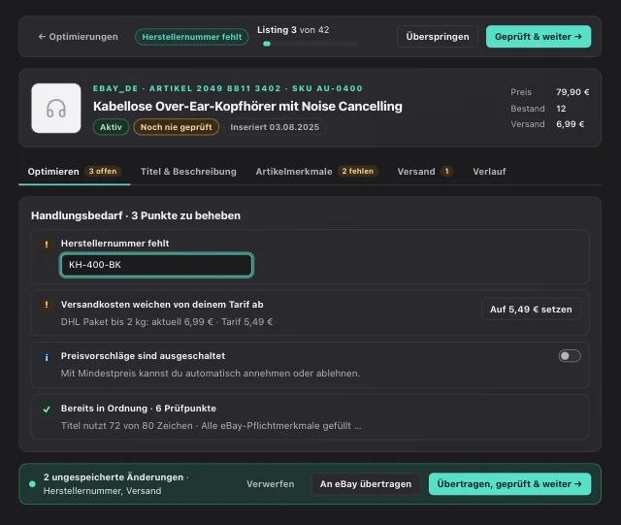The height and width of the screenshot is (525, 621).
Task: Click the Überspringen button
Action: point(438,37)
